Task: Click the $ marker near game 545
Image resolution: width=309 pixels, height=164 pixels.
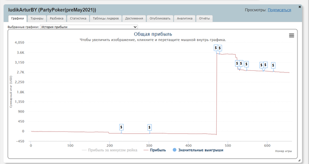Action: pyautogui.click(x=246, y=64)
